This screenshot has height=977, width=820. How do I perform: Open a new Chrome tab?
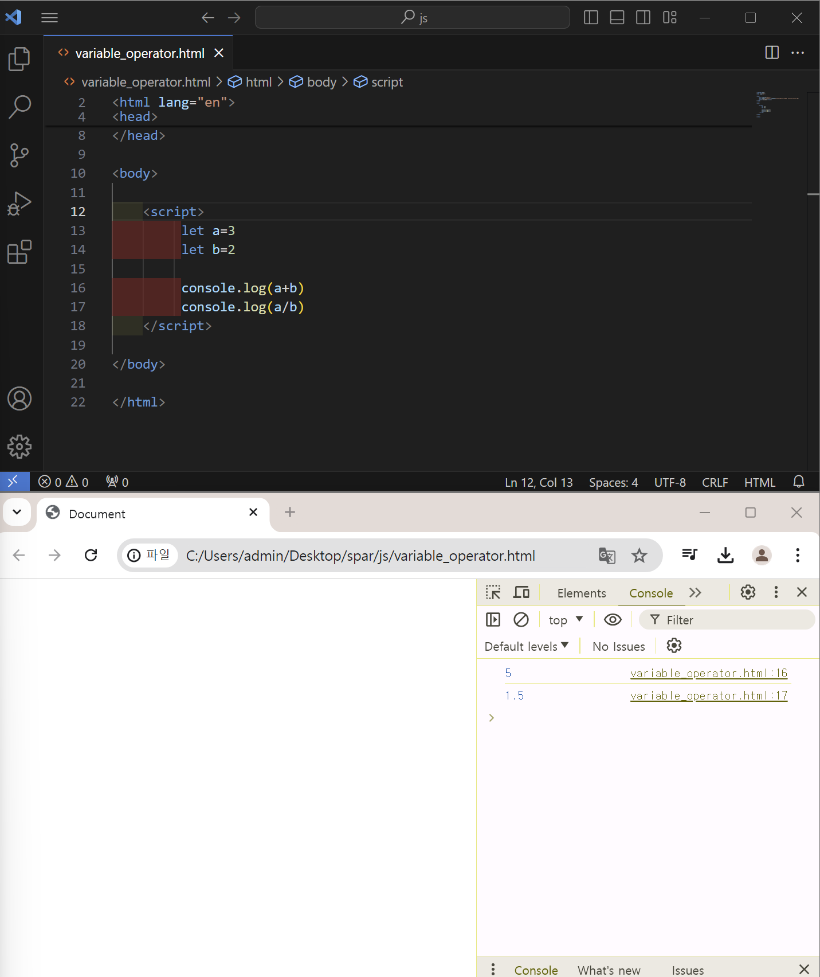[290, 512]
